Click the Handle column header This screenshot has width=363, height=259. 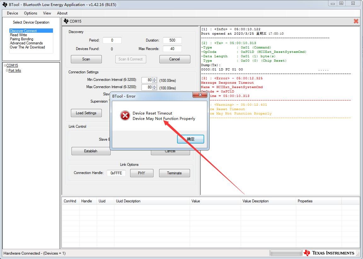point(88,201)
